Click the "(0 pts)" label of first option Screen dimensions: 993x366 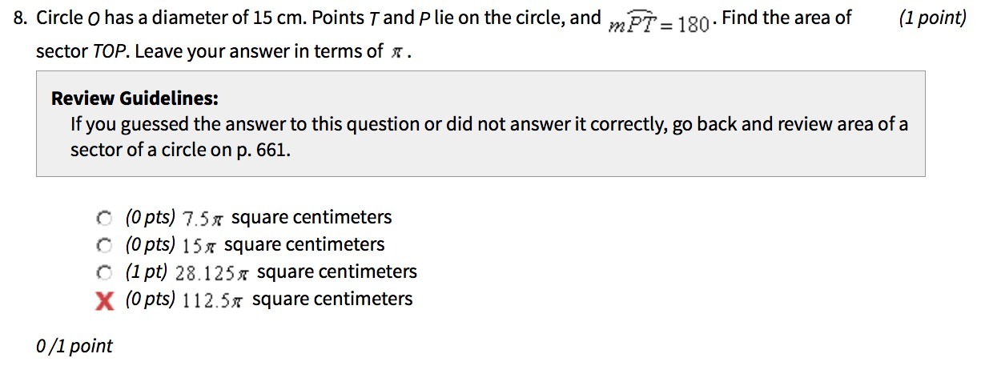pos(151,218)
